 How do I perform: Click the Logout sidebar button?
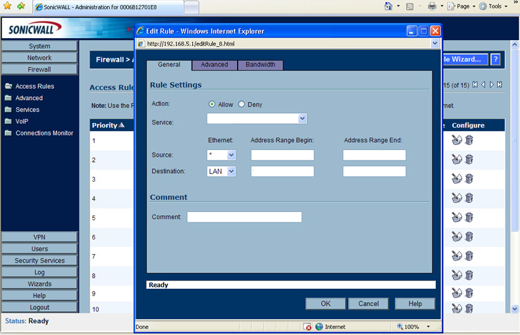[39, 307]
